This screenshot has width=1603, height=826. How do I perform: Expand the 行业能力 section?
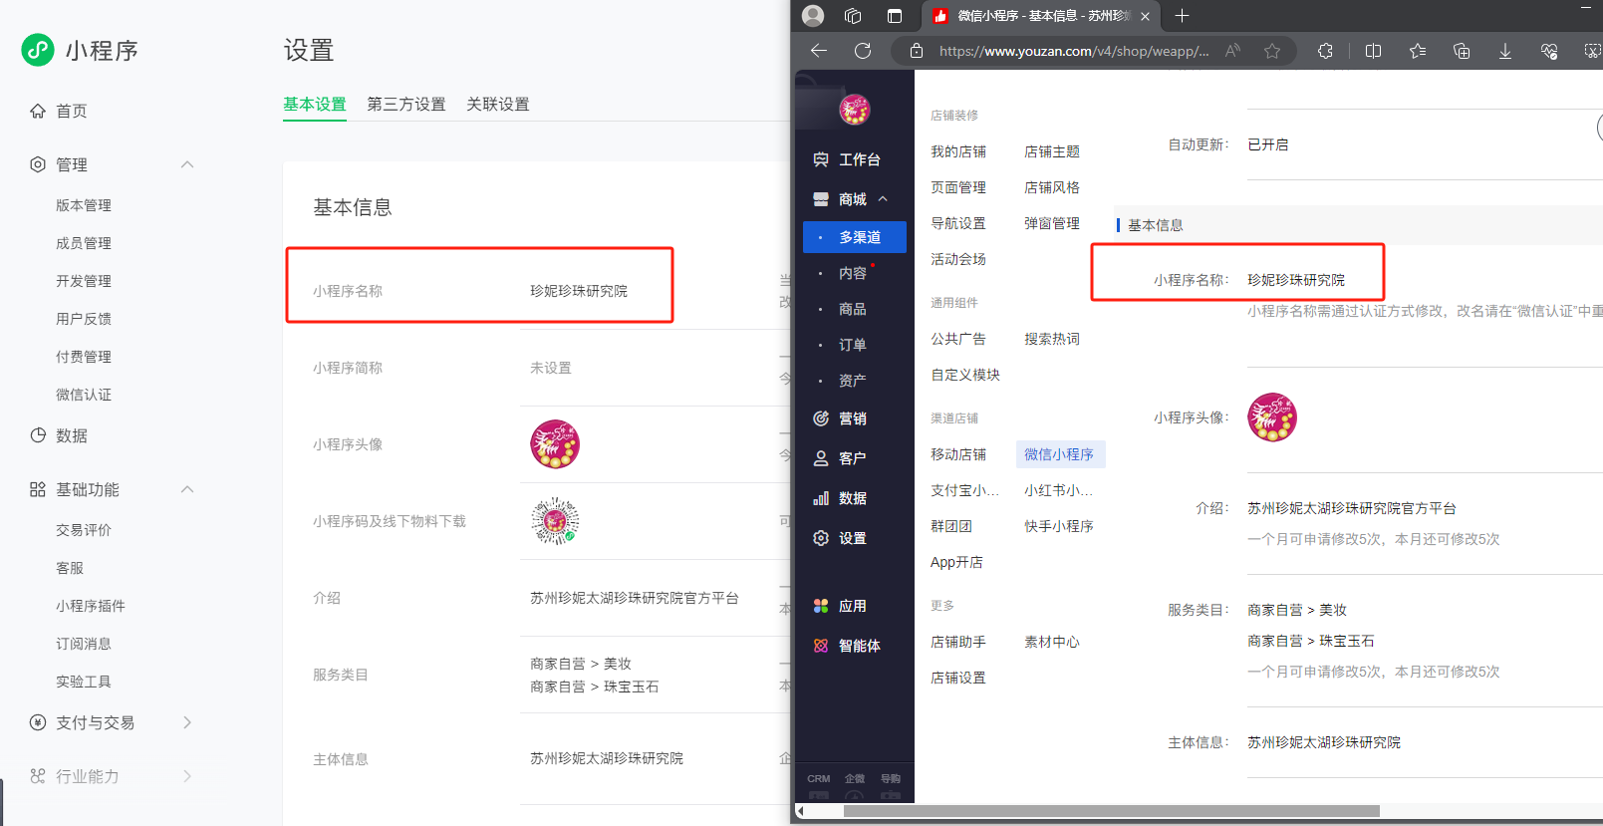pyautogui.click(x=187, y=776)
